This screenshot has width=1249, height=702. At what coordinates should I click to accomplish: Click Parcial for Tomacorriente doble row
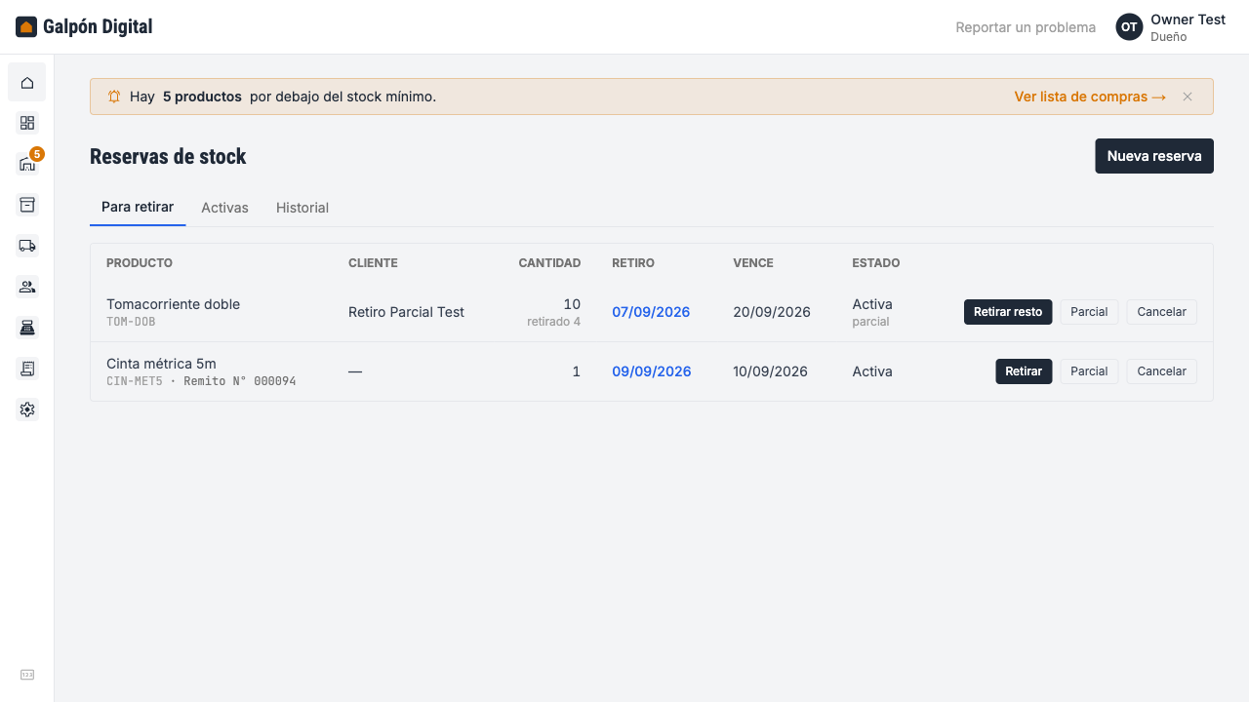1089,312
